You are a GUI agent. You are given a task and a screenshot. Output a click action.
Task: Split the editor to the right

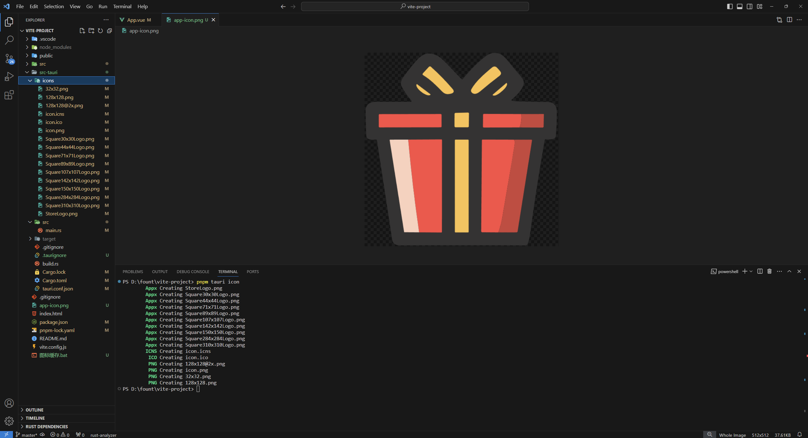click(789, 20)
